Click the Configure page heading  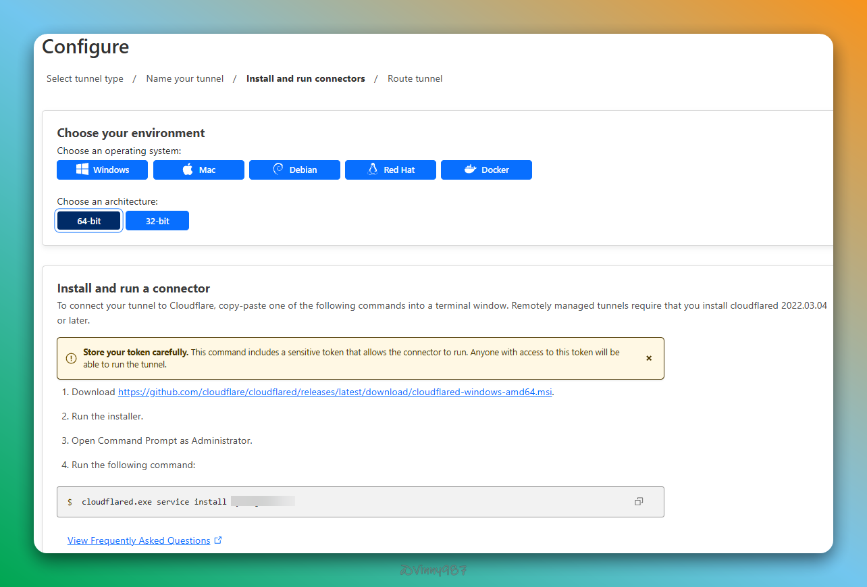click(85, 47)
